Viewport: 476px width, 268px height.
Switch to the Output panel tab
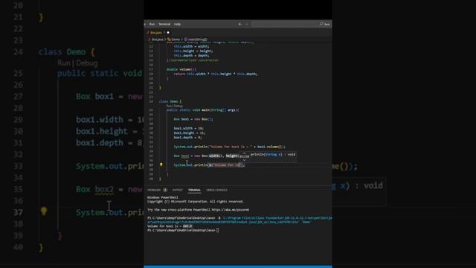click(x=178, y=191)
